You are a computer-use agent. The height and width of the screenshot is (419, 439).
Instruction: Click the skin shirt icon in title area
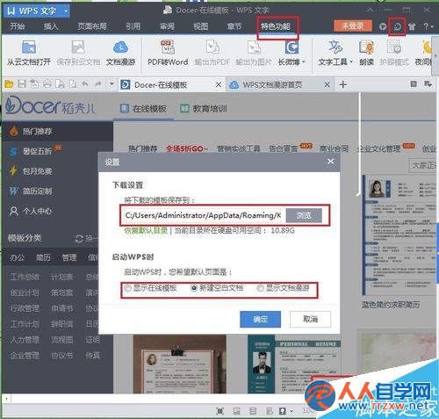click(412, 26)
